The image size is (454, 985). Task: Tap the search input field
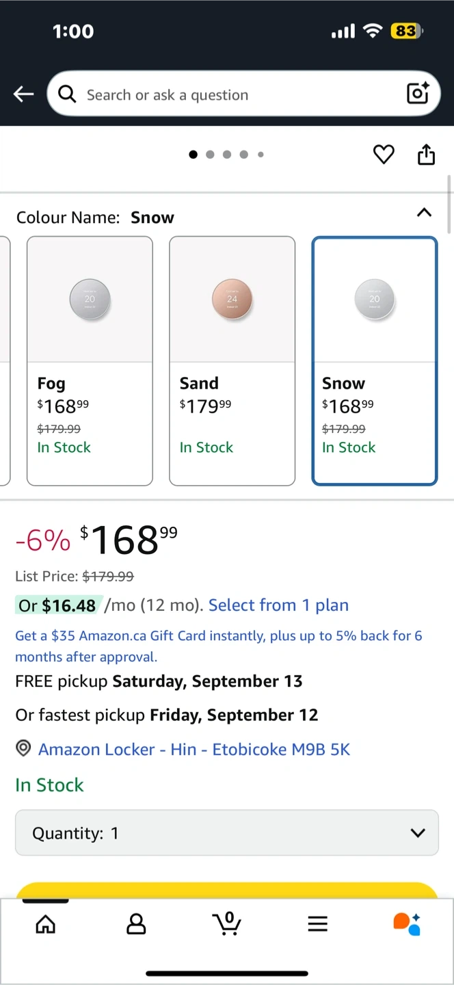pyautogui.click(x=232, y=94)
